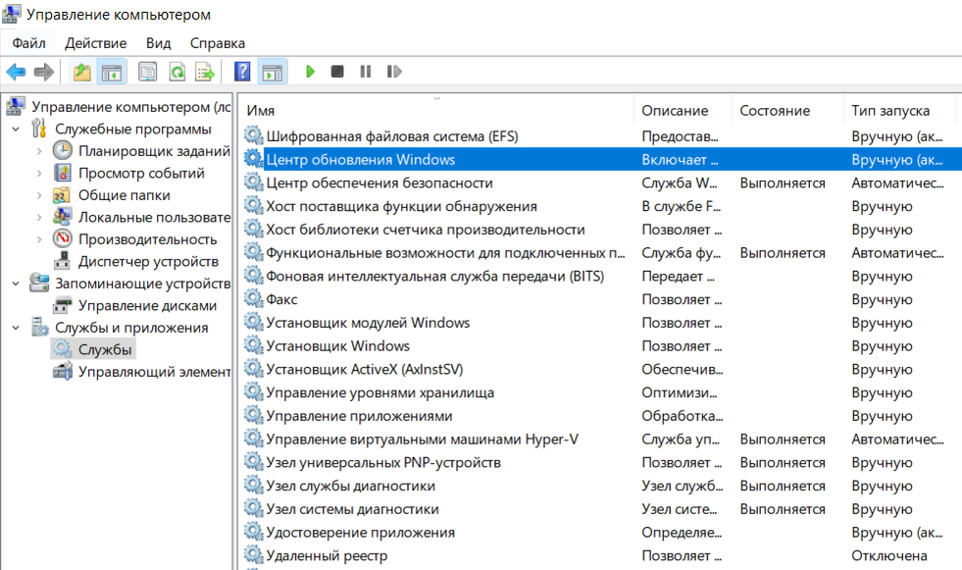
Task: Expand the Просмотр событий node
Action: 39,173
